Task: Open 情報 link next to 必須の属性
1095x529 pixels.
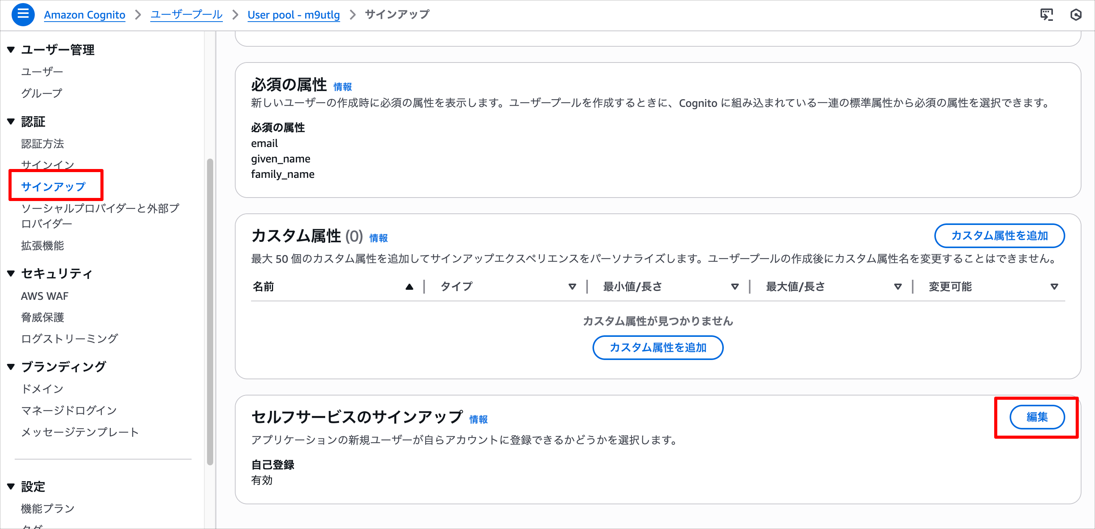Action: pyautogui.click(x=343, y=87)
